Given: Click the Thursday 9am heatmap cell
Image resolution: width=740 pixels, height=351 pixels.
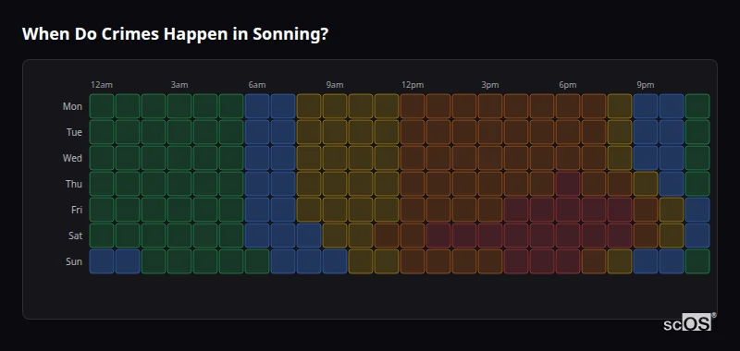Looking at the screenshot, I should point(335,184).
